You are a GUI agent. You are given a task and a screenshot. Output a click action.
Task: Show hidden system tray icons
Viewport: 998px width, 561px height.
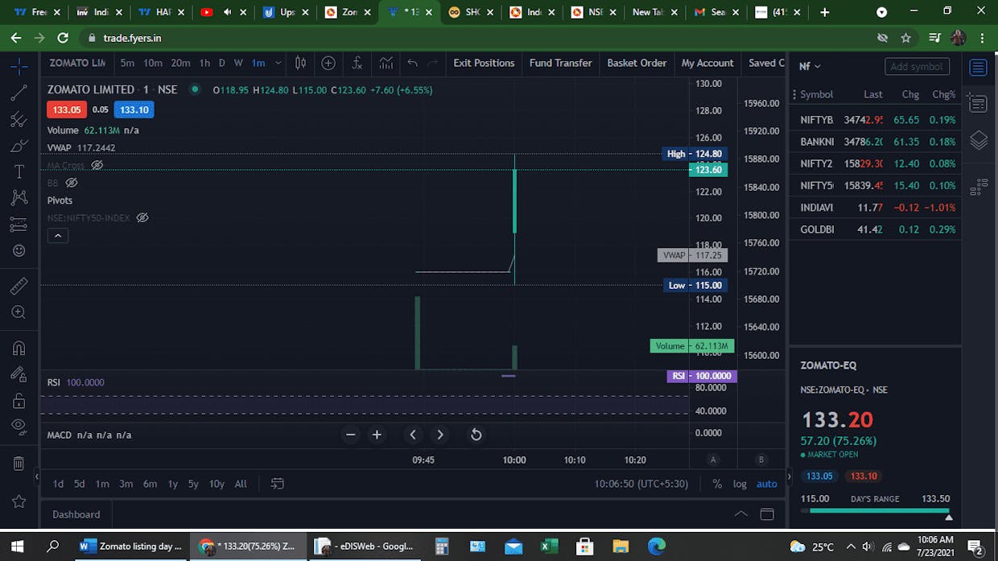[x=852, y=547]
